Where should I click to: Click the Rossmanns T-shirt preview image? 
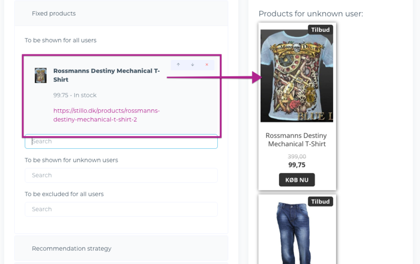[296, 76]
